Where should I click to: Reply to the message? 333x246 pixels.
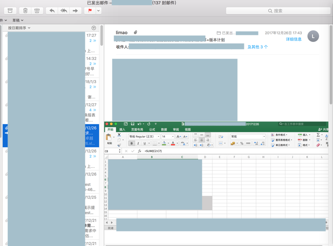[x=52, y=11]
